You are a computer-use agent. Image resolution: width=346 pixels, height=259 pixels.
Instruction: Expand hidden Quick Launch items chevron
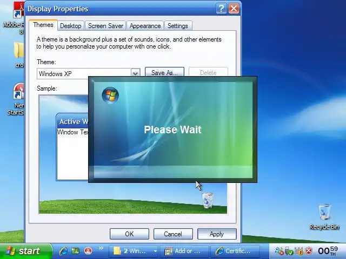coord(101,248)
